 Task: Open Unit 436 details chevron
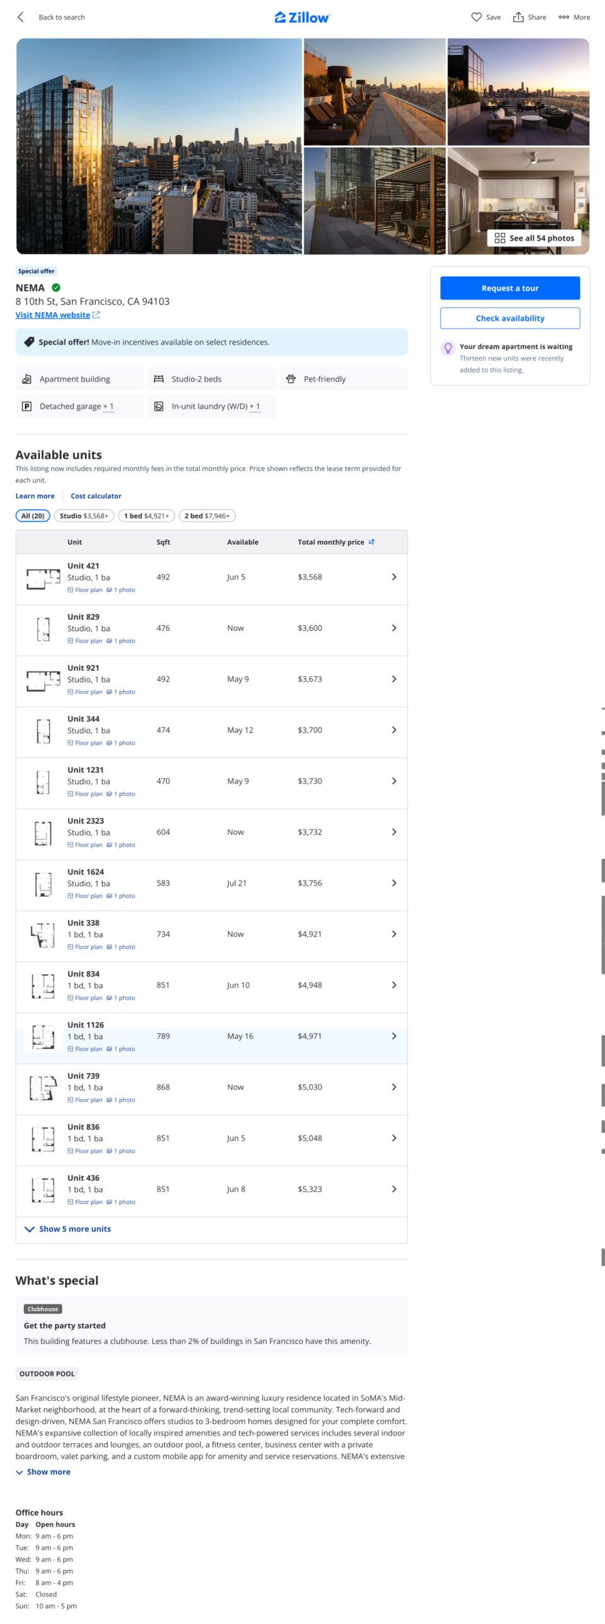394,1189
